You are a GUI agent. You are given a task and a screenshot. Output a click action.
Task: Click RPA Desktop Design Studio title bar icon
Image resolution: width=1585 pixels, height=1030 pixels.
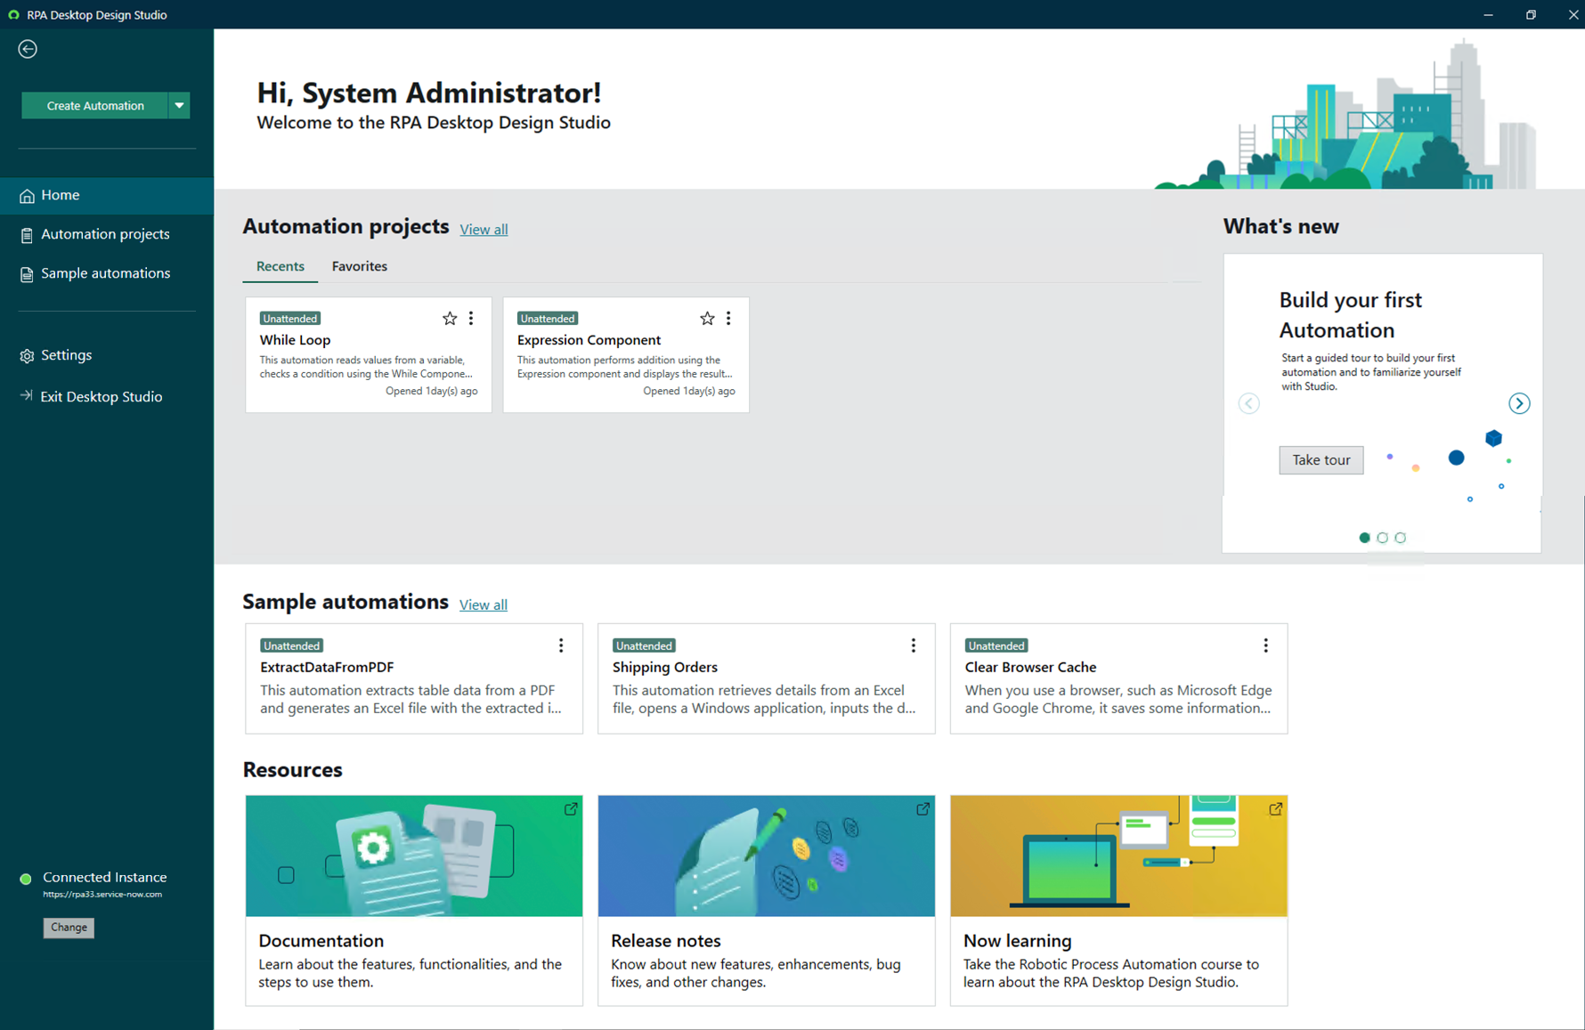pyautogui.click(x=13, y=14)
